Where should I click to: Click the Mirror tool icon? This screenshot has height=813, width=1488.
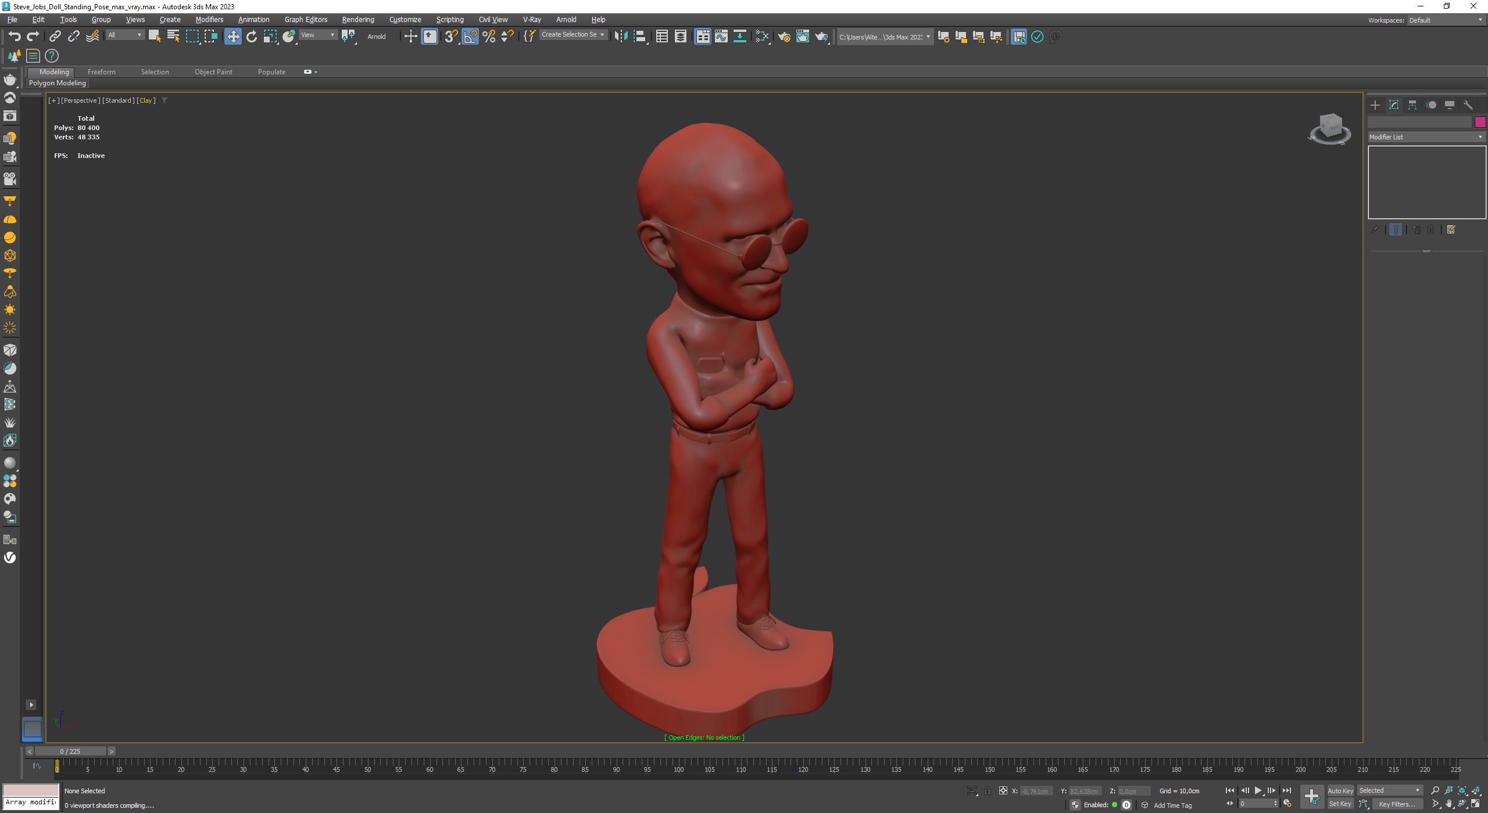click(x=621, y=37)
